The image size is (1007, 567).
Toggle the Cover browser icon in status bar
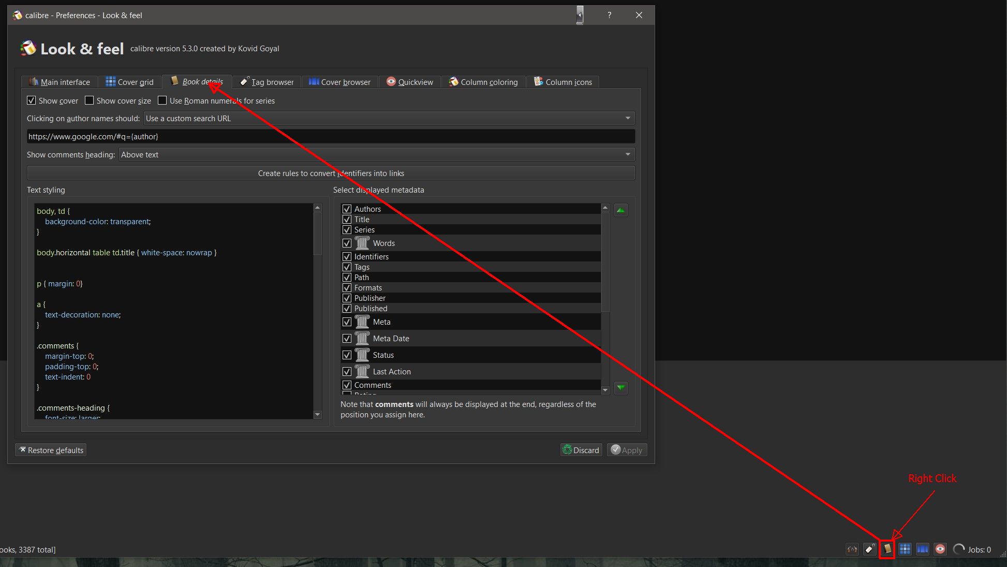923,549
